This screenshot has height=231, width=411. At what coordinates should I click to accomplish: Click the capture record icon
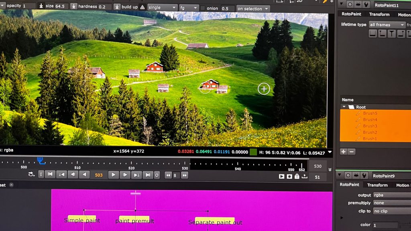289,176
